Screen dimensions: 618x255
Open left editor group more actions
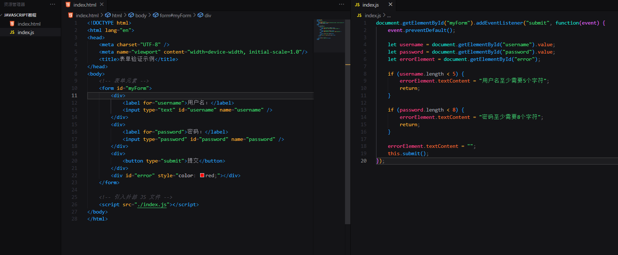pyautogui.click(x=342, y=4)
